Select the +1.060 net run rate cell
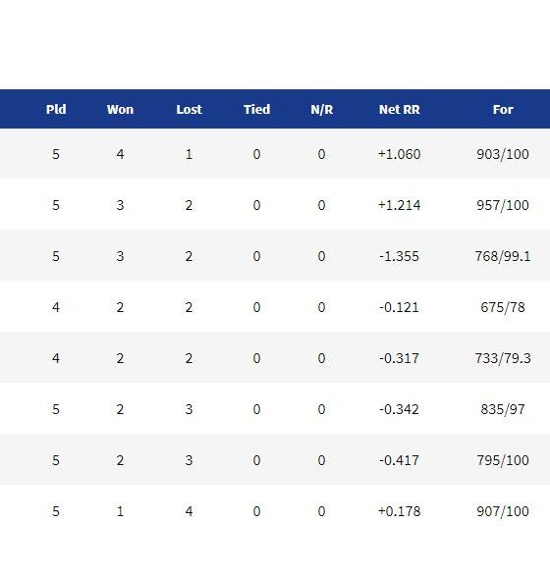Viewport: 550px width, 576px height. (400, 154)
